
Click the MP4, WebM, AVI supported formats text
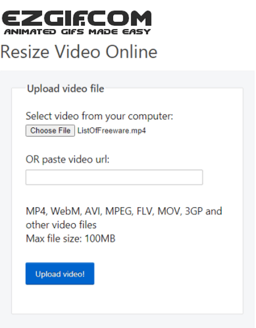(x=123, y=218)
